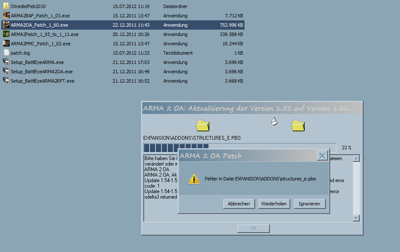Click the size value 3.668 KB

(x=234, y=81)
